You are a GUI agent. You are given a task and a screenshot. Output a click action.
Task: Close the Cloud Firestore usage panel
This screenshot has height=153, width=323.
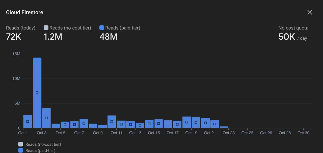point(310,12)
